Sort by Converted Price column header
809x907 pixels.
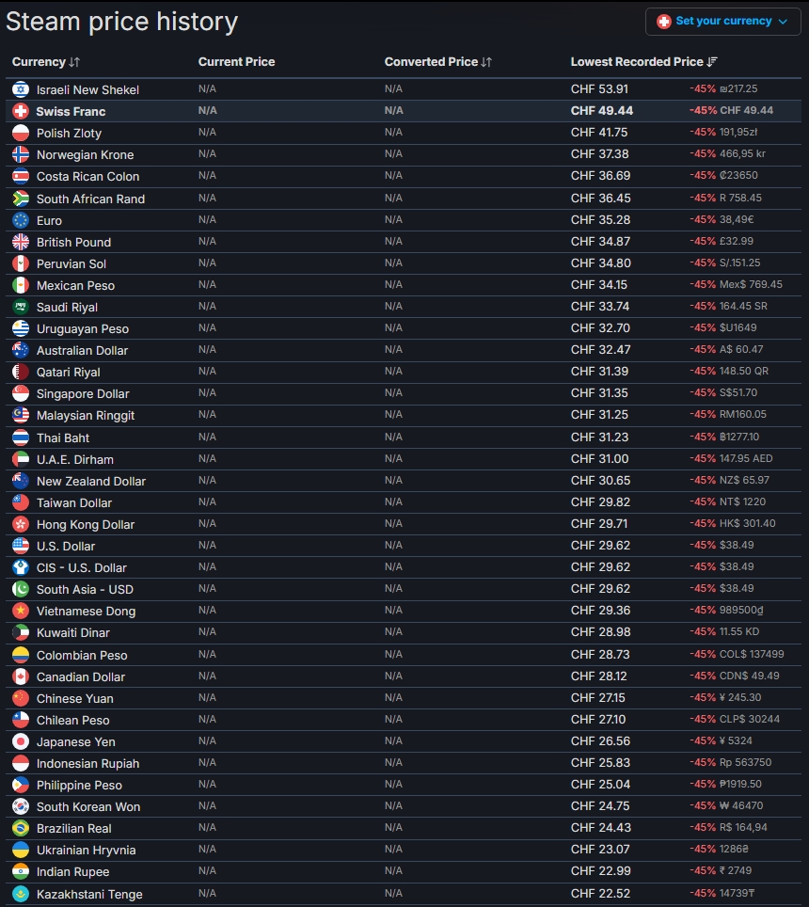(437, 62)
